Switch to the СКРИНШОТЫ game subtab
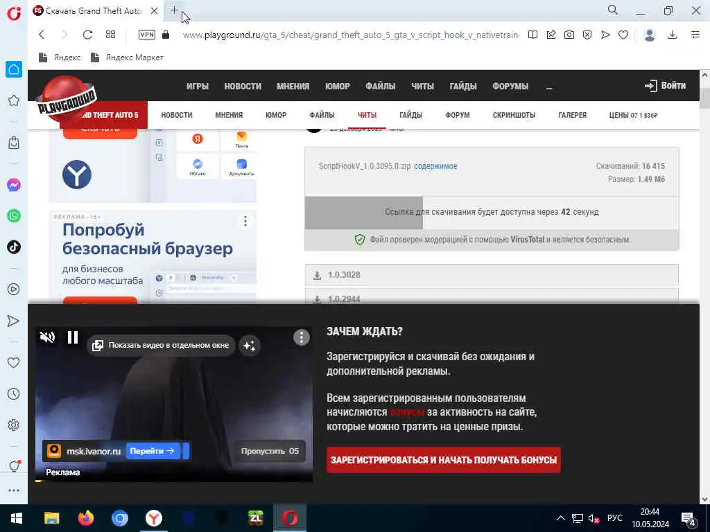Image resolution: width=710 pixels, height=532 pixels. [x=514, y=115]
